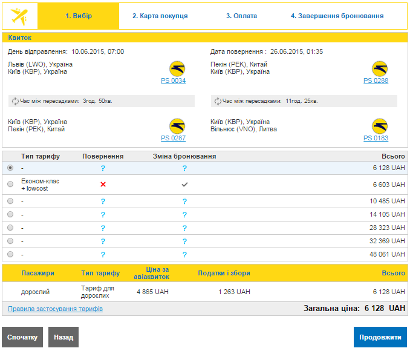Image resolution: width=410 pixels, height=351 pixels.
Task: Select the 10 485 UAH fare radio button
Action: tap(10, 201)
